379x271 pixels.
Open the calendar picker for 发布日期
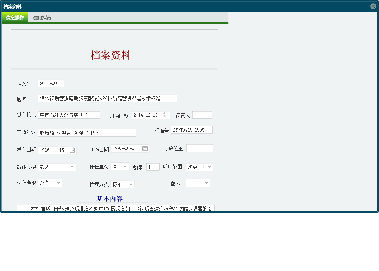tap(72, 150)
